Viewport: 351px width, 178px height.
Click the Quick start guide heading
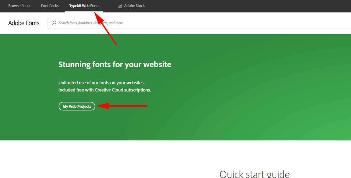(254, 174)
